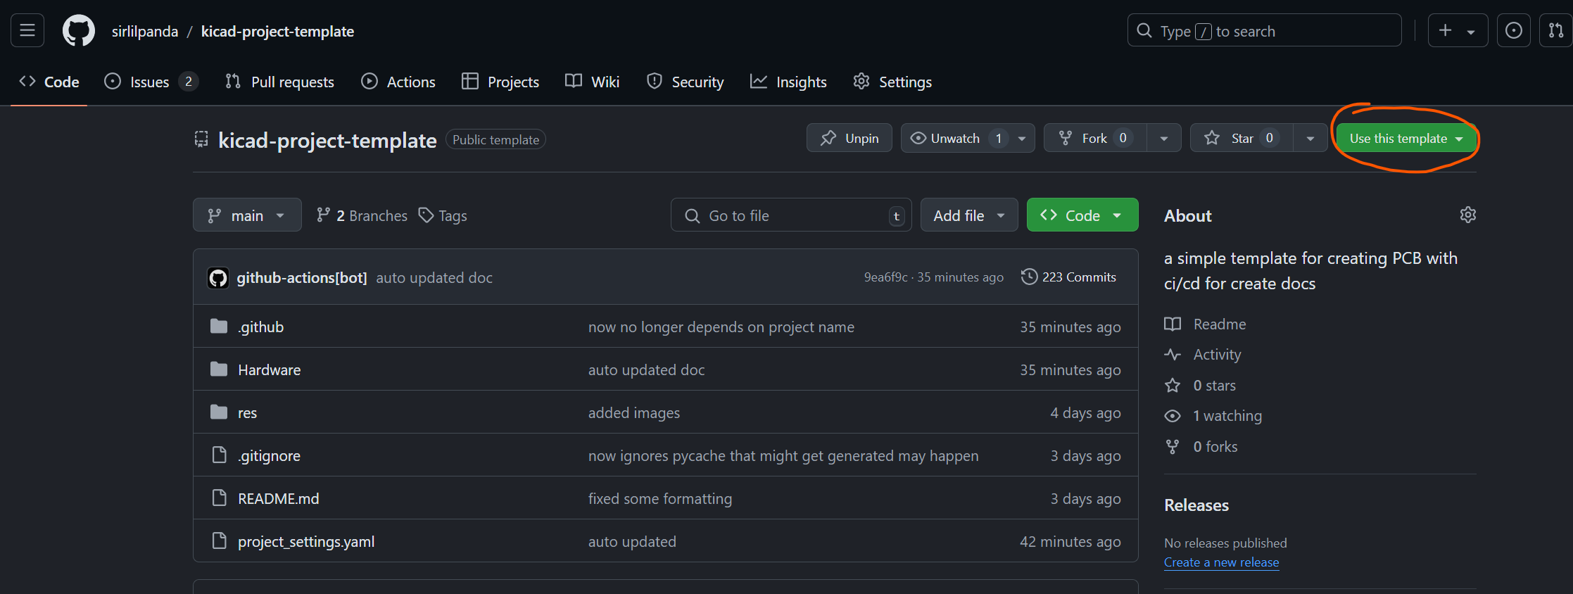Expand the main branch selector dropdown
This screenshot has height=594, width=1573.
(x=247, y=215)
